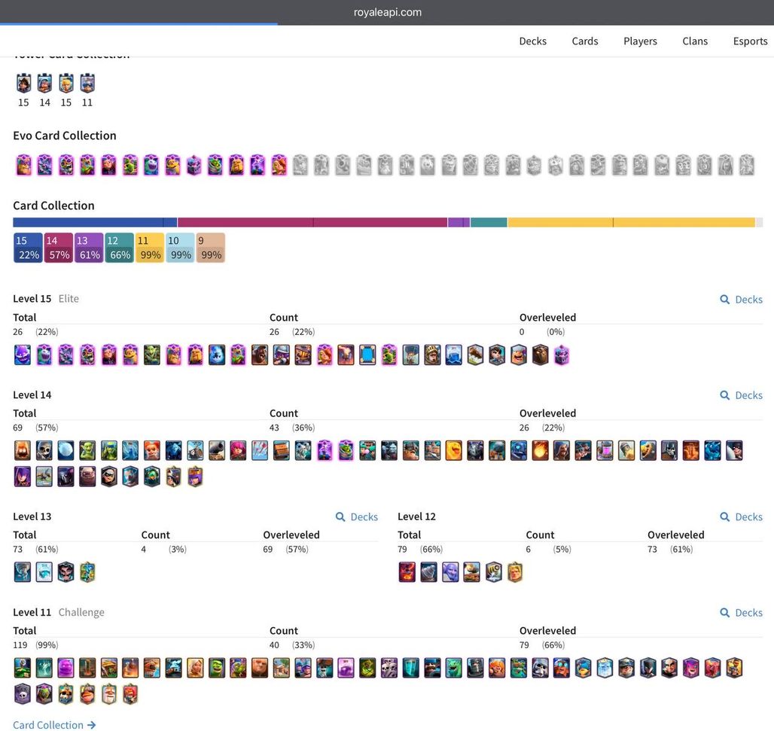The width and height of the screenshot is (774, 731).
Task: Open the Arrows card in Level 14
Action: coord(260,450)
